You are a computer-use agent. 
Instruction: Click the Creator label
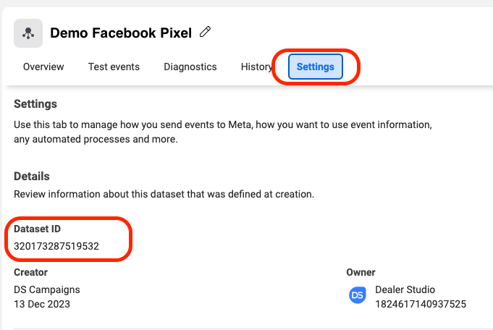pyautogui.click(x=30, y=272)
